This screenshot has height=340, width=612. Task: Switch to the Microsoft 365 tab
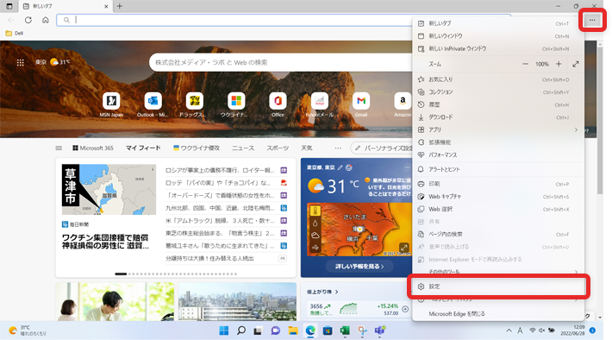(93, 148)
